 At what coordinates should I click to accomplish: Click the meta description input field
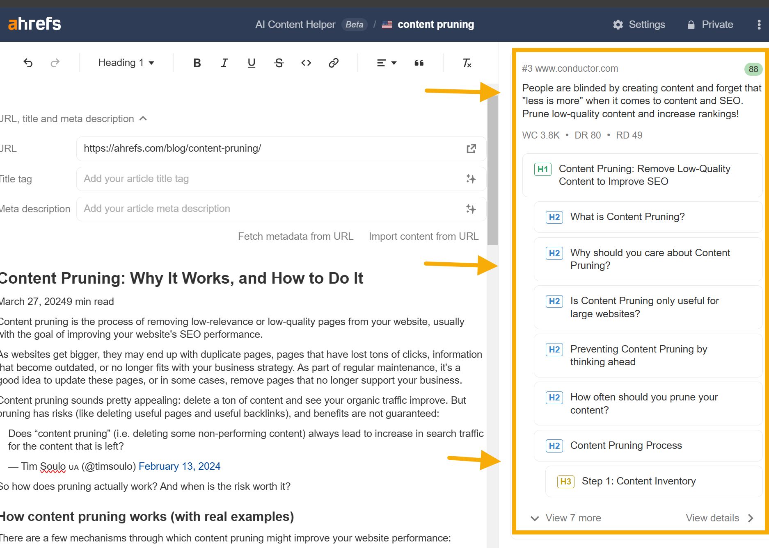pyautogui.click(x=271, y=209)
